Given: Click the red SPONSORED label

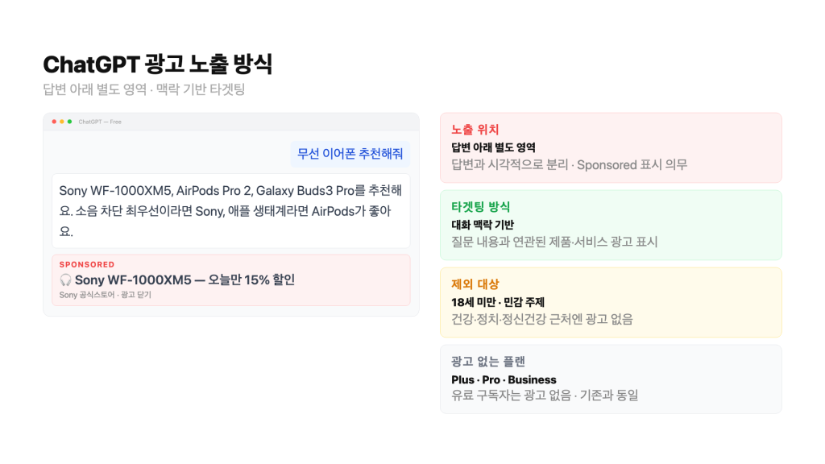Looking at the screenshot, I should coord(87,264).
